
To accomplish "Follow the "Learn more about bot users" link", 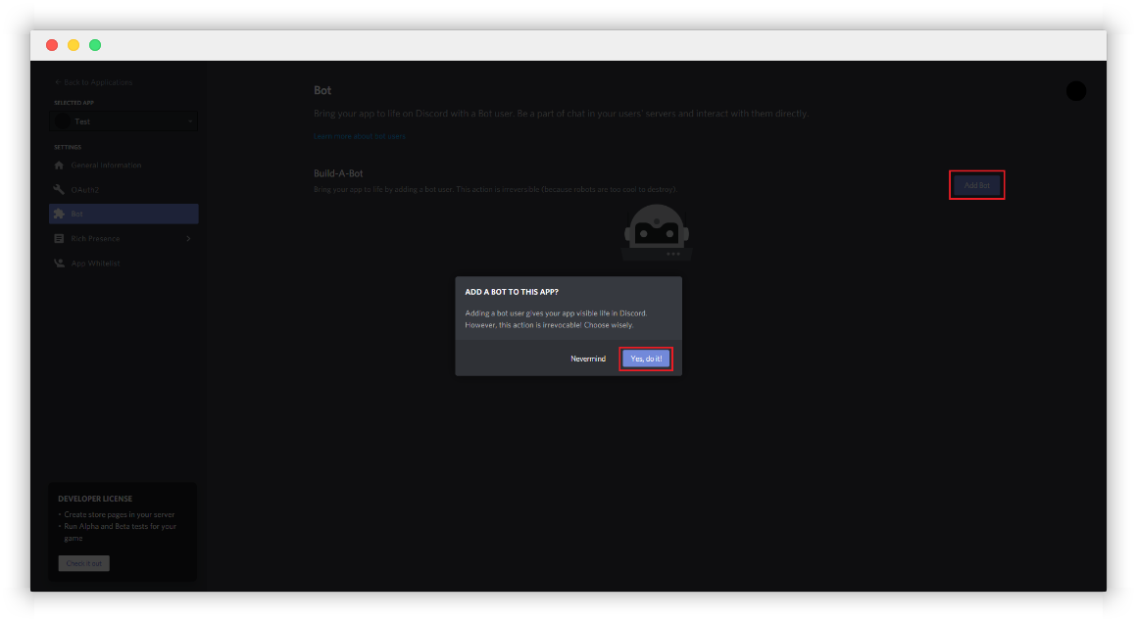I will (x=360, y=136).
